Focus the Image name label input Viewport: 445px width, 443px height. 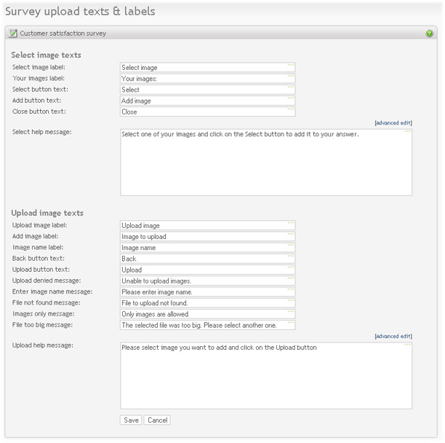pos(208,248)
